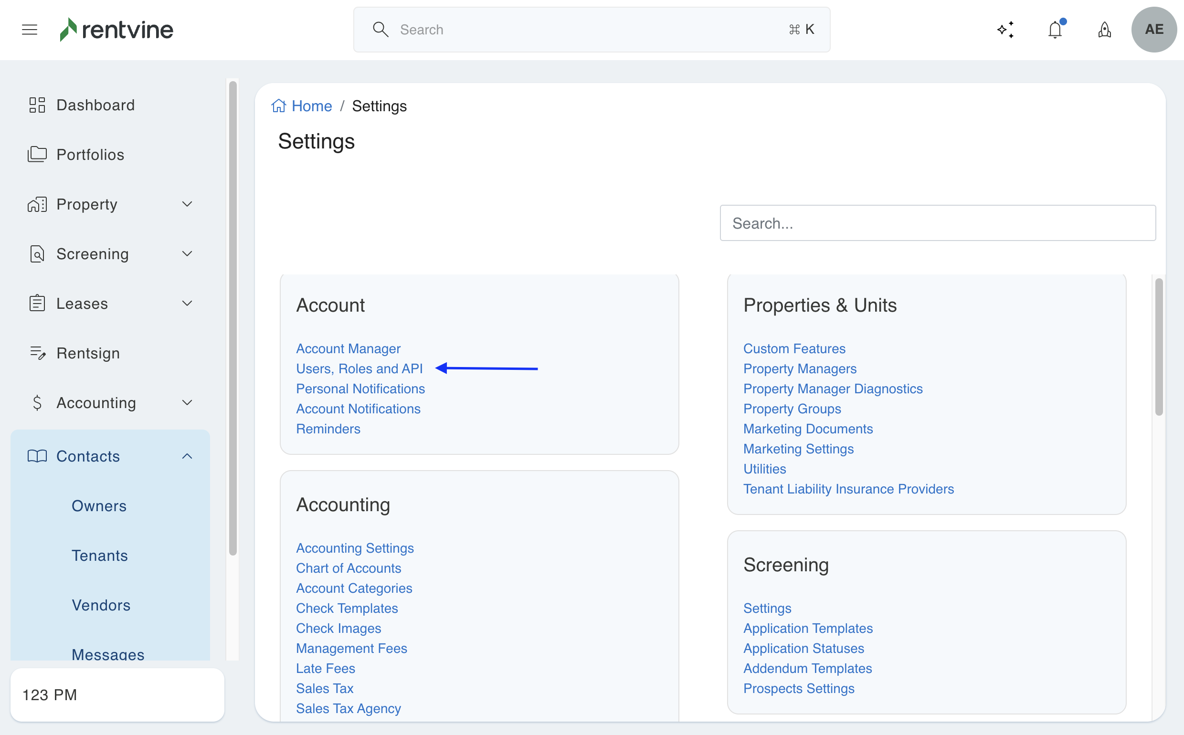
Task: Open the AE user avatar menu
Action: pos(1153,30)
